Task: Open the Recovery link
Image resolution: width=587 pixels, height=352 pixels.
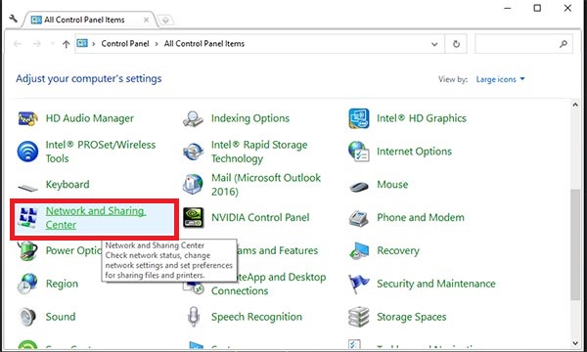Action: click(x=398, y=250)
